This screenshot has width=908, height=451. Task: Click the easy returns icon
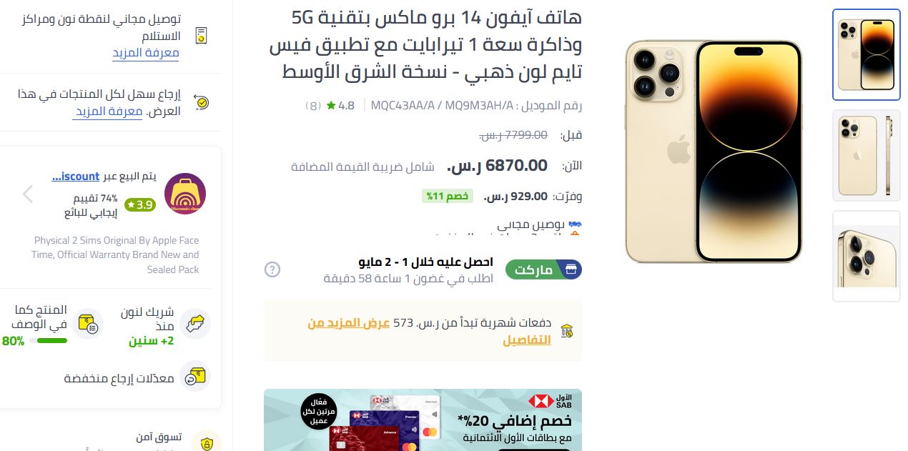[x=201, y=103]
